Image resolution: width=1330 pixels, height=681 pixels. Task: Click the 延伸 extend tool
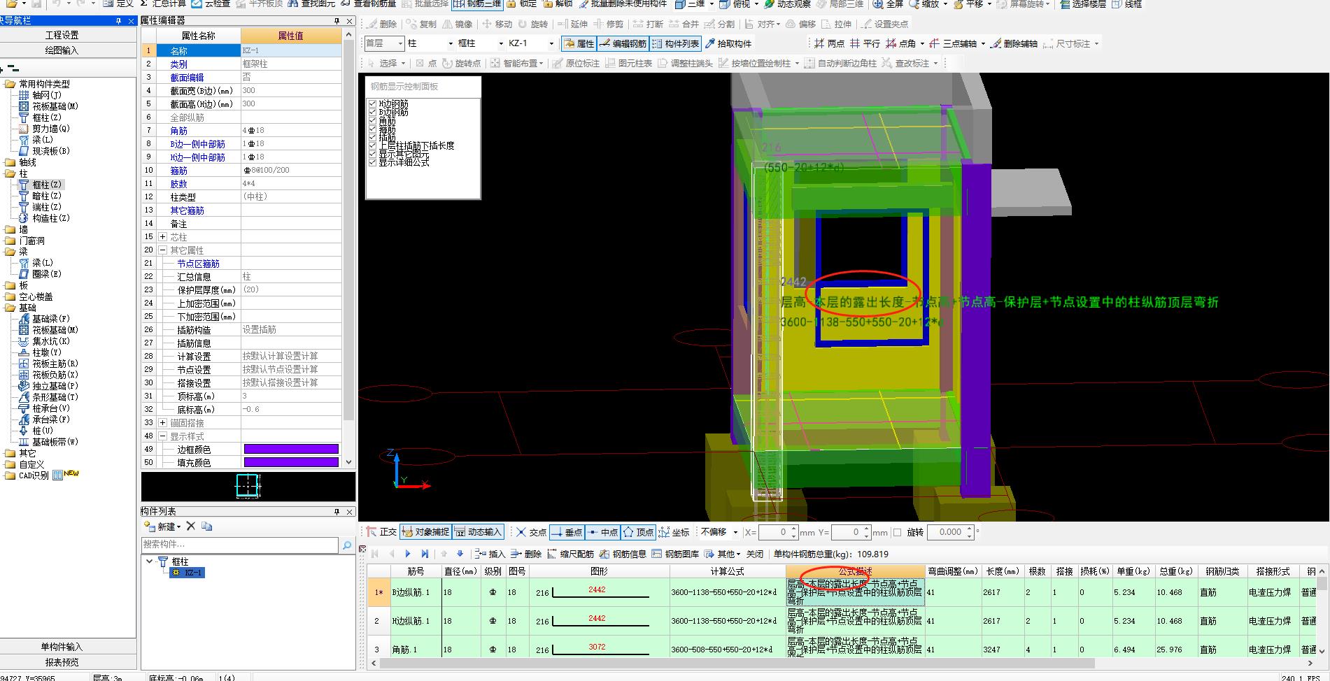(573, 24)
